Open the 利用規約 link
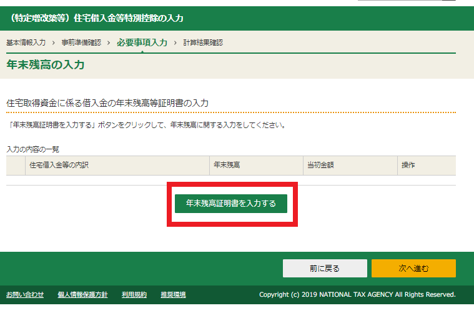 (x=134, y=294)
